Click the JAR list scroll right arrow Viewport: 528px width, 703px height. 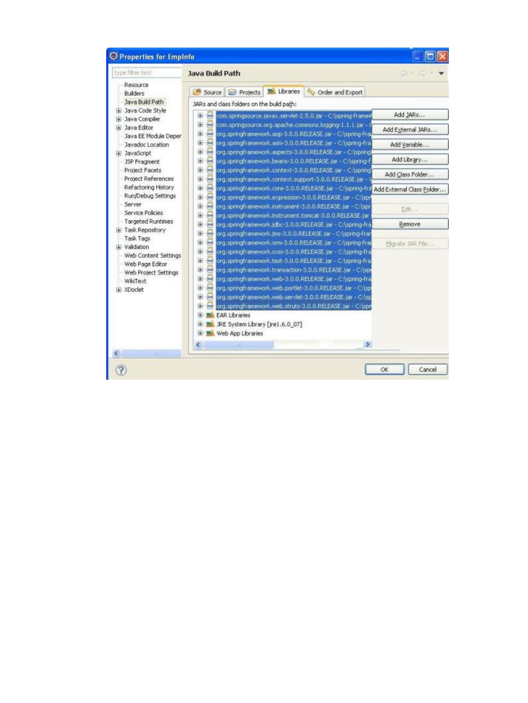click(367, 344)
